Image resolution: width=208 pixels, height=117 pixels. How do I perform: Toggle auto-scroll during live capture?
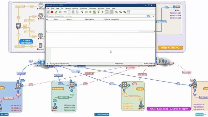107,12
